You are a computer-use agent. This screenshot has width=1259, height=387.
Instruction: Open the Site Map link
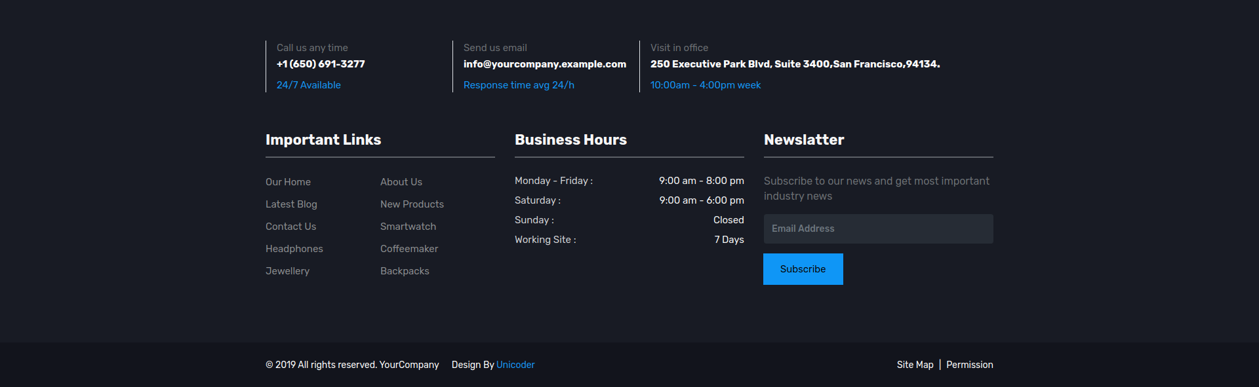915,365
